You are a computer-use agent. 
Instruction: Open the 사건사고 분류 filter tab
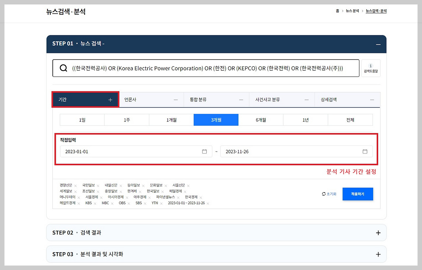click(282, 100)
